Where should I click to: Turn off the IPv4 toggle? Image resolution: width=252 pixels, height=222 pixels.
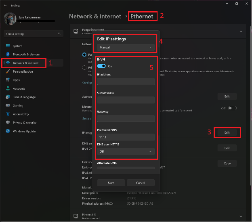click(101, 66)
